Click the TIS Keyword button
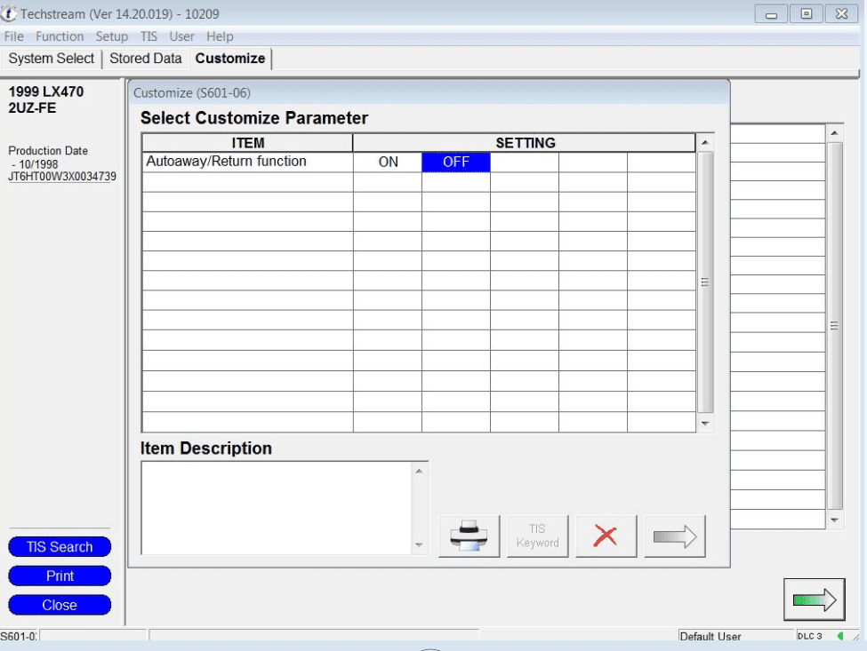The height and width of the screenshot is (651, 867). (537, 536)
